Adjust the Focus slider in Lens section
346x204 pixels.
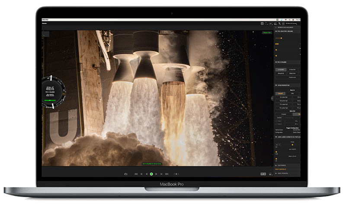tap(292, 145)
